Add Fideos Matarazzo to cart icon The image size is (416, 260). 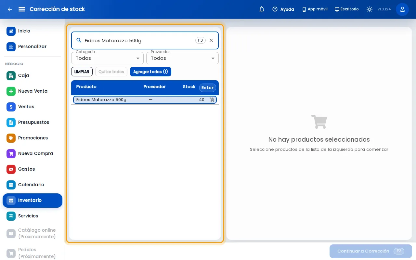(x=212, y=100)
